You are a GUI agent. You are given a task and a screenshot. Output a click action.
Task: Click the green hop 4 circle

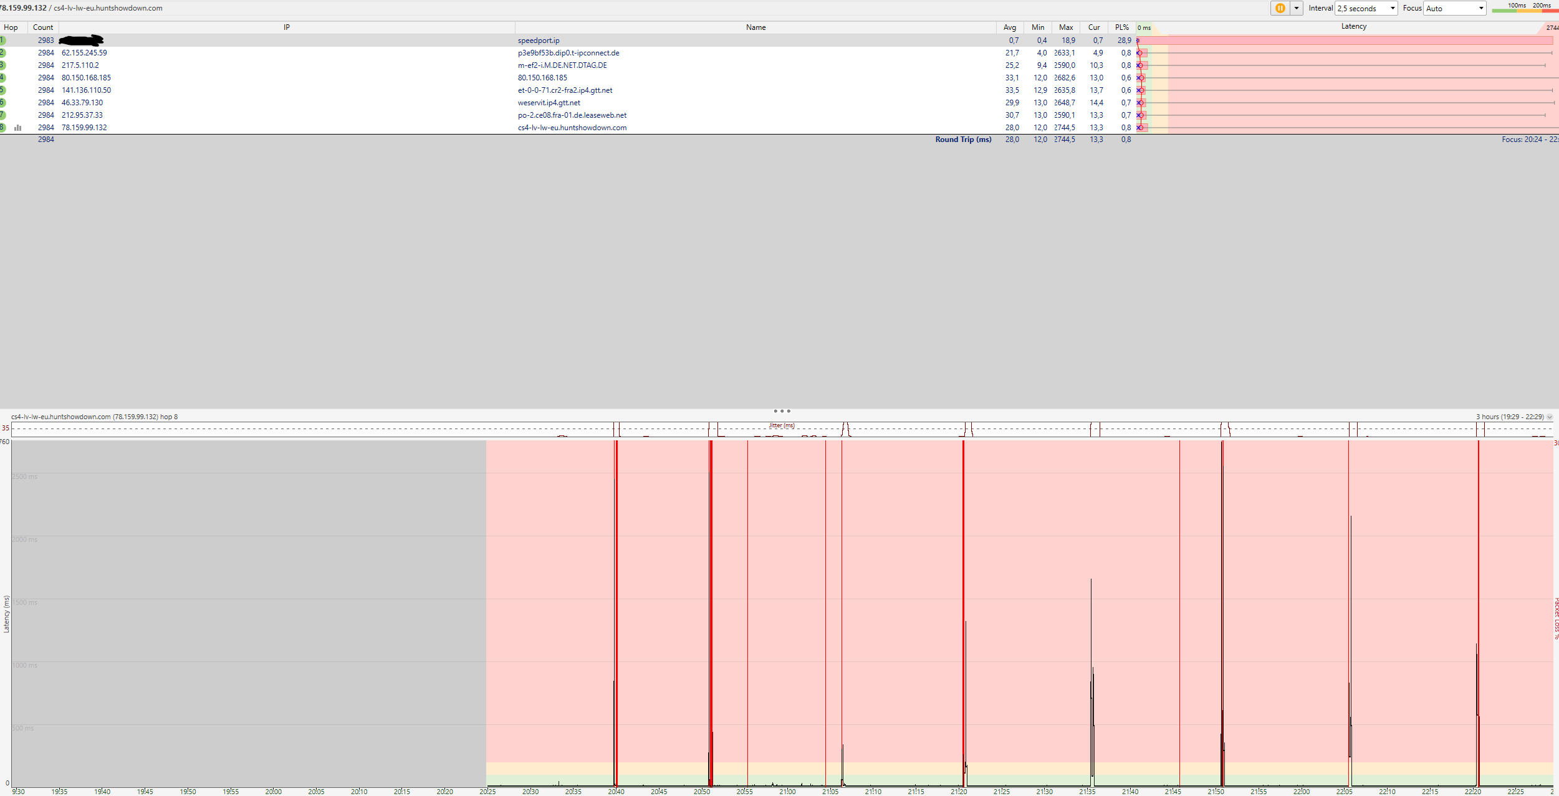[2, 78]
